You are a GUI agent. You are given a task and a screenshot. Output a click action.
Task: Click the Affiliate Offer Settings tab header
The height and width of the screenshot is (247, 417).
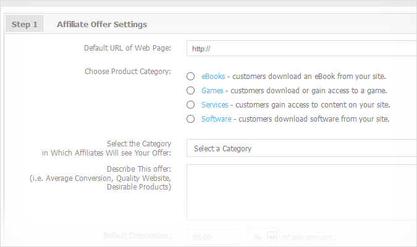pyautogui.click(x=102, y=25)
